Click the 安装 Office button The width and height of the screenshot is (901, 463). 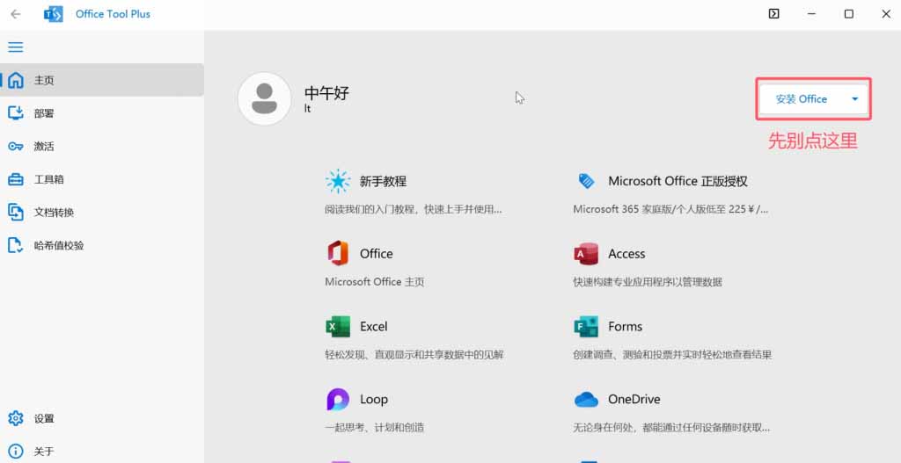coord(801,99)
